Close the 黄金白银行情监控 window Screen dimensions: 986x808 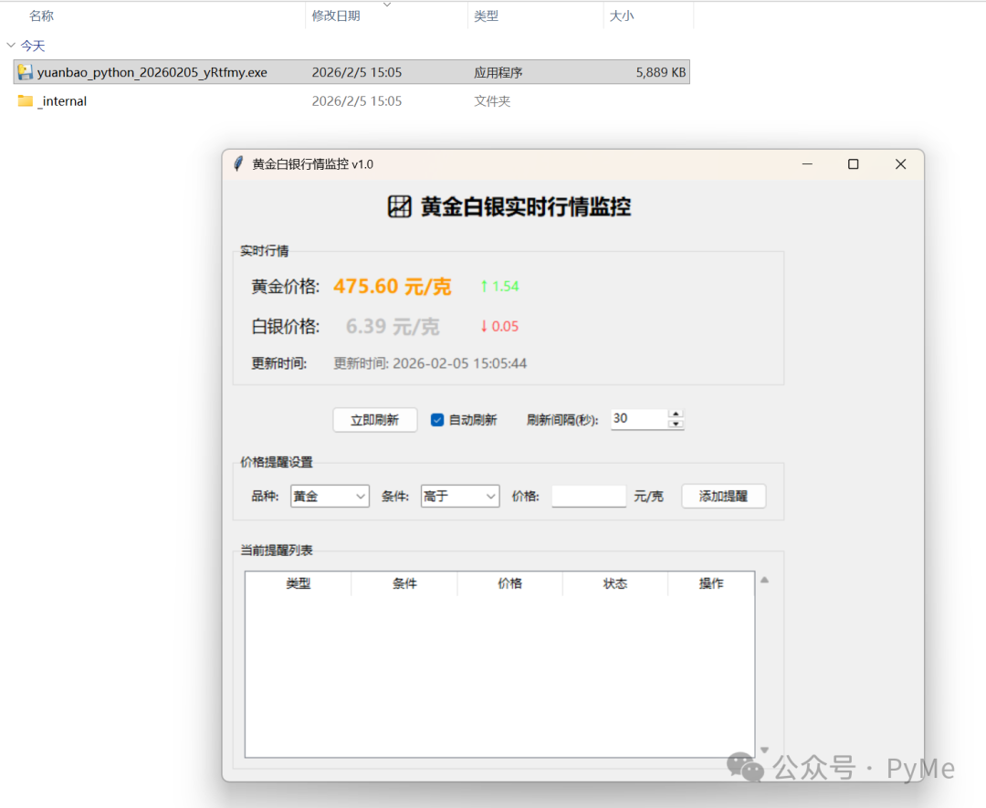900,164
